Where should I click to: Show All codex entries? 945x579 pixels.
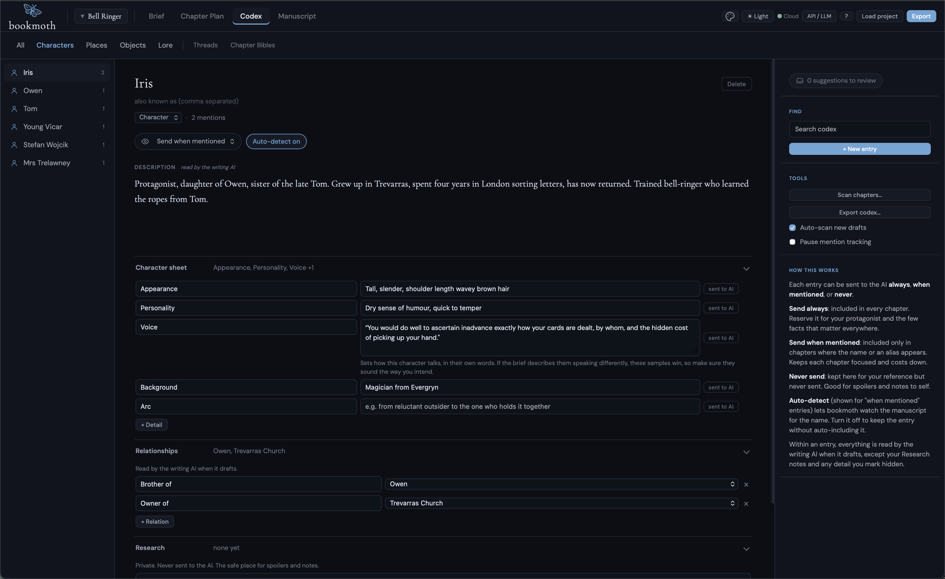(21, 45)
